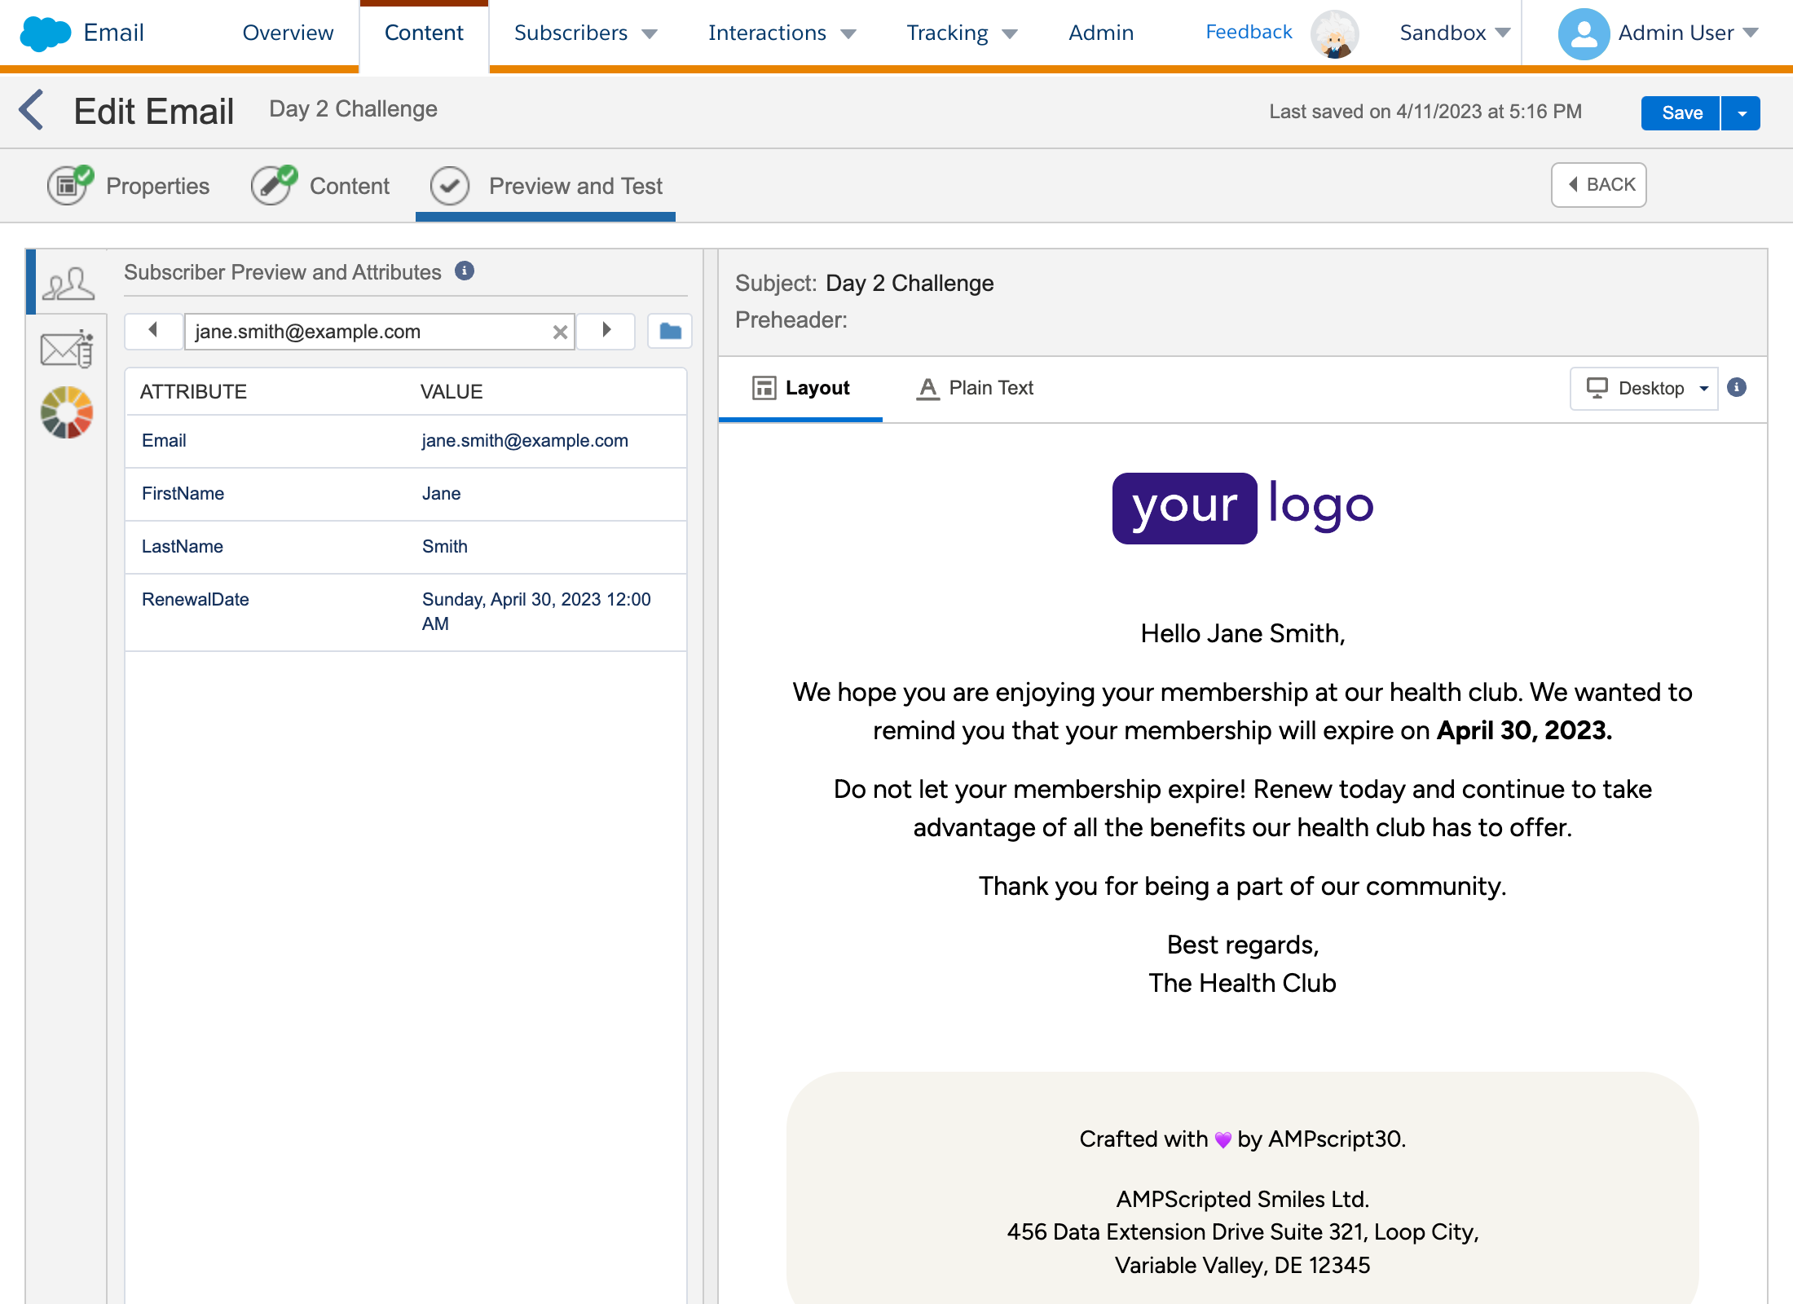Click the back arrow beside Edit Email
The height and width of the screenshot is (1304, 1793).
[x=31, y=110]
